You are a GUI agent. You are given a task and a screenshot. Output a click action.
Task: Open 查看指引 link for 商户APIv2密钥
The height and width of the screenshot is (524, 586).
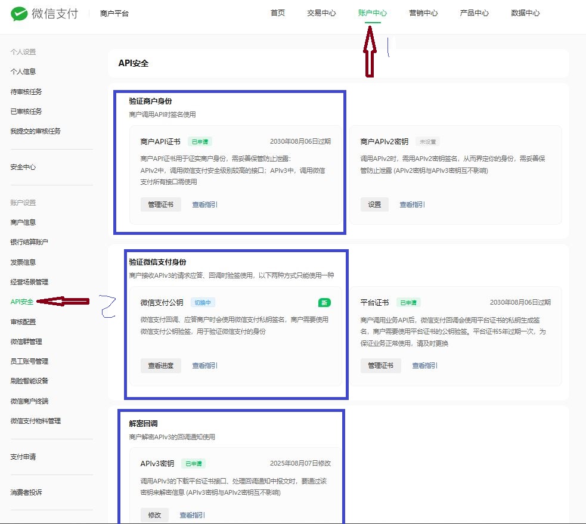coord(412,204)
